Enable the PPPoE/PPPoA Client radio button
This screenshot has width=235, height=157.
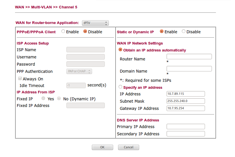click(x=63, y=32)
